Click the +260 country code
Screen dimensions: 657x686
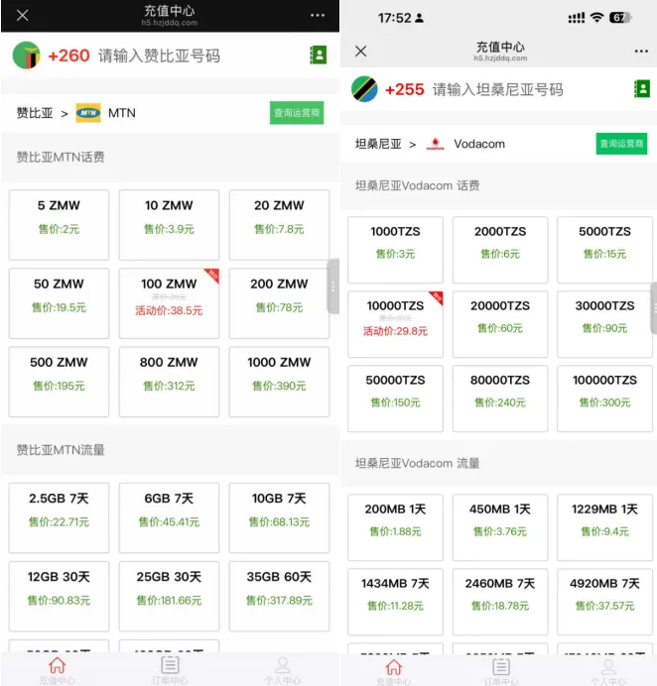(68, 56)
